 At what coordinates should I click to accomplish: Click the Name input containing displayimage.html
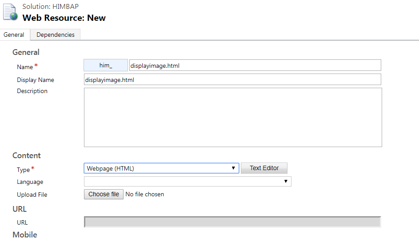[x=255, y=66]
